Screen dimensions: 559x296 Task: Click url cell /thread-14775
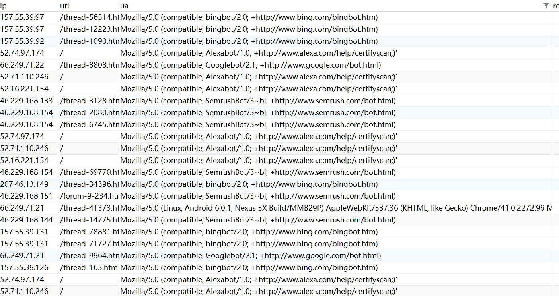tap(89, 220)
